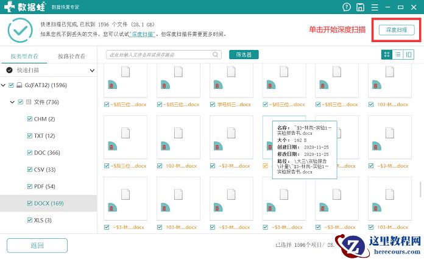
Task: Collapse the G:(FAT32) tree node
Action: tap(3, 85)
